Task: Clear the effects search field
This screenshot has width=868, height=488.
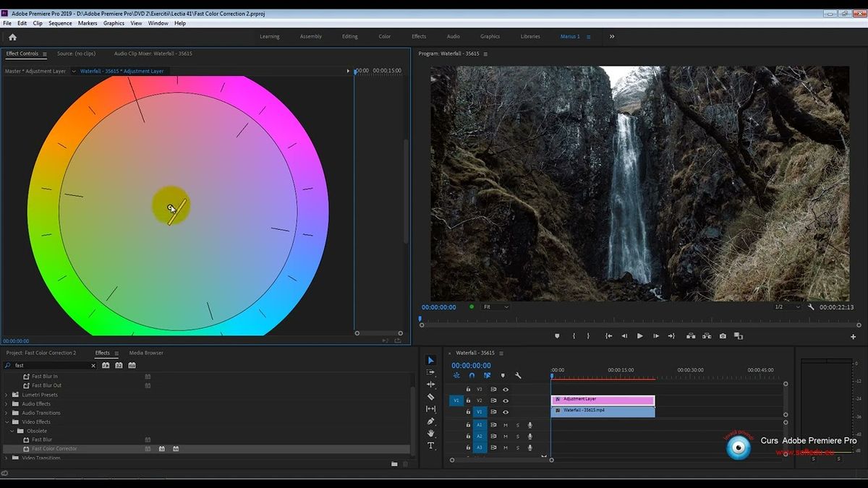Action: click(x=93, y=366)
